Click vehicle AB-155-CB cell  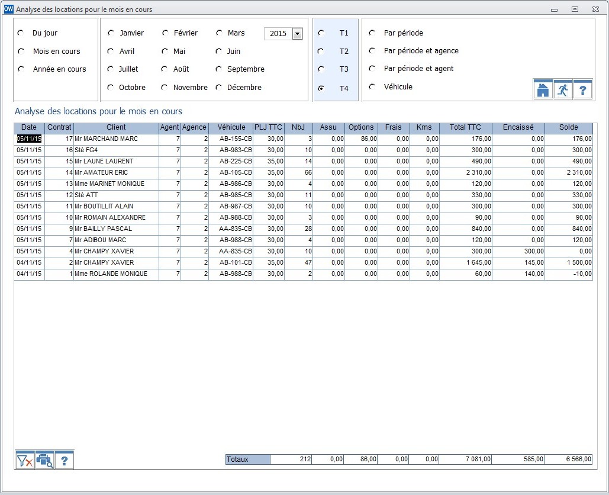pyautogui.click(x=231, y=139)
